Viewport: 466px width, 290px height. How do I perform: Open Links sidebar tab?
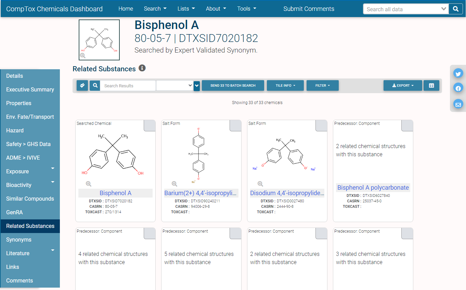point(30,267)
